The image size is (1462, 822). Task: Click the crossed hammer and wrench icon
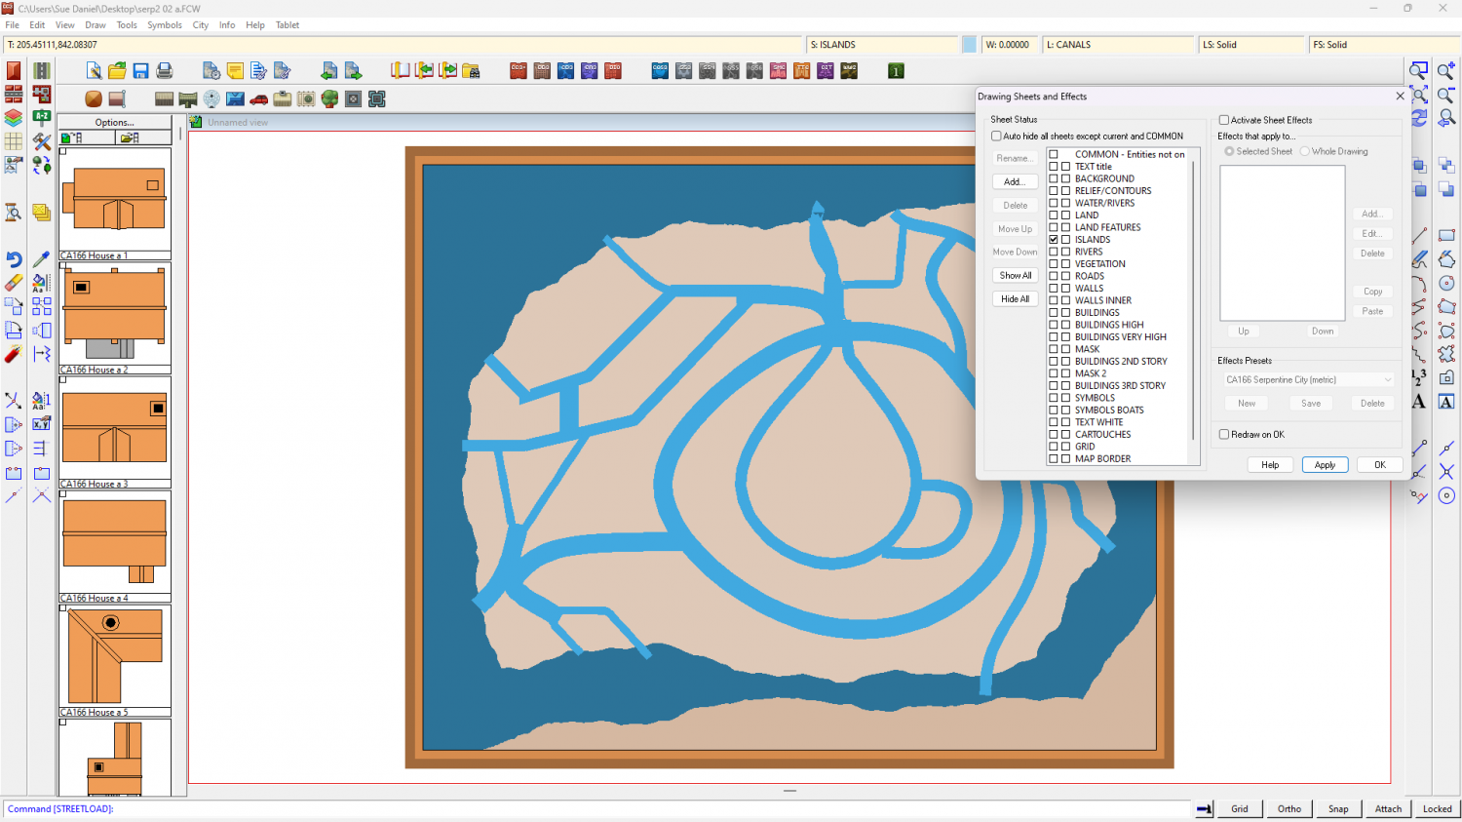pos(41,141)
